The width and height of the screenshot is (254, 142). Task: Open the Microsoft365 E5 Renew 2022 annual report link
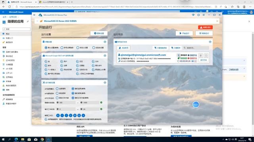coord(60,21)
